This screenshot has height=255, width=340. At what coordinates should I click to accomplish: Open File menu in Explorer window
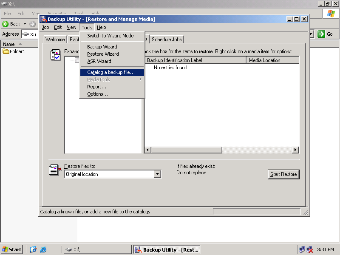point(7,14)
